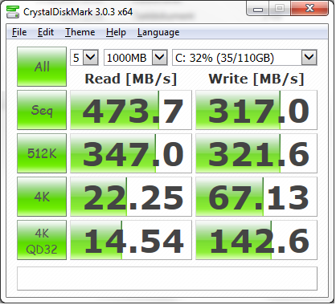The width and height of the screenshot is (336, 305).
Task: Close the CrystalDiskMark window
Action: click(309, 9)
